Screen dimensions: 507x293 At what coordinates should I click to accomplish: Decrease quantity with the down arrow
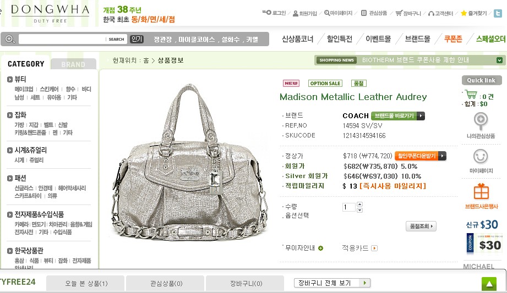click(x=359, y=210)
